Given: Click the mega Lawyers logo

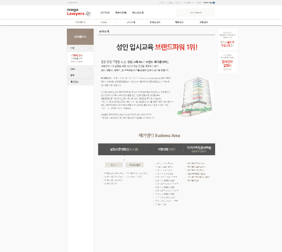Looking at the screenshot, I should click(x=79, y=12).
